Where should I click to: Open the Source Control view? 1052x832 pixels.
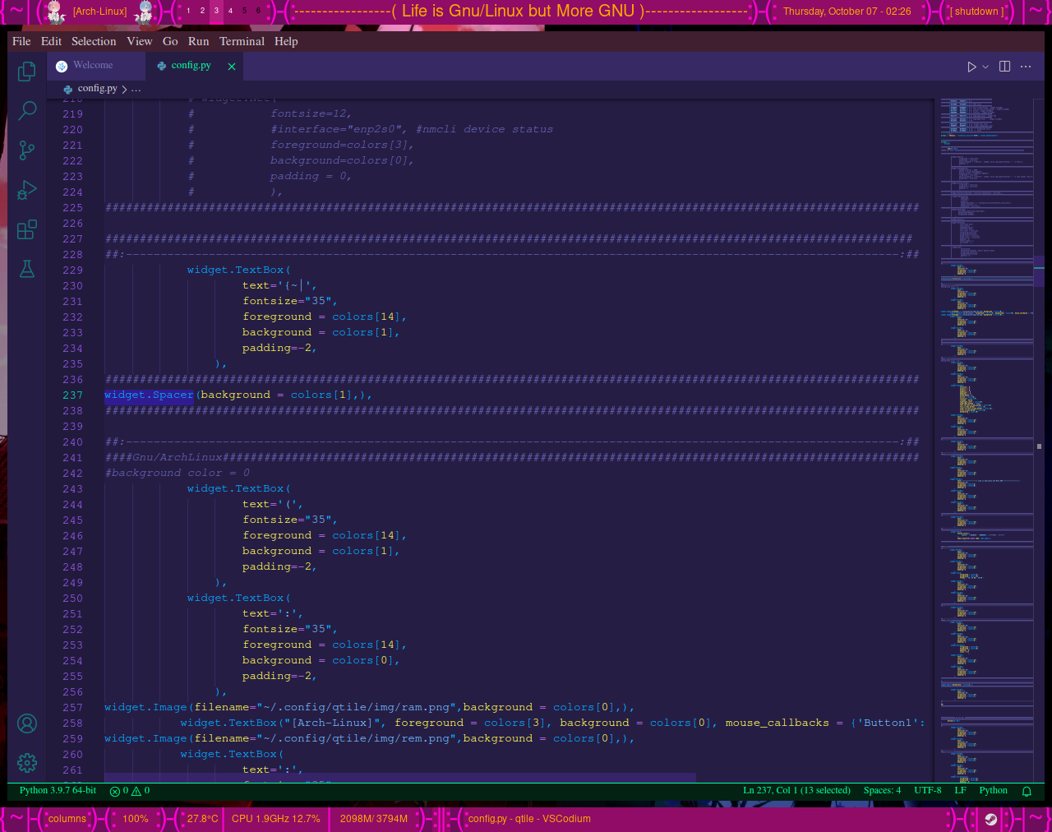click(x=26, y=150)
